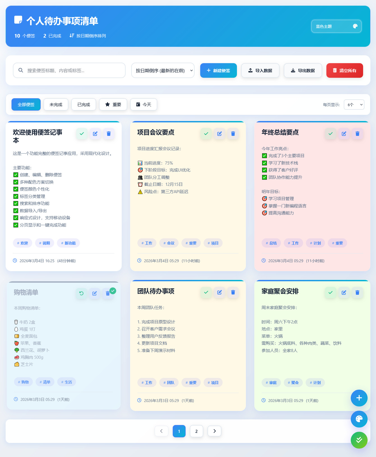
Task: Delete the 年终总结要点 note
Action: click(357, 134)
